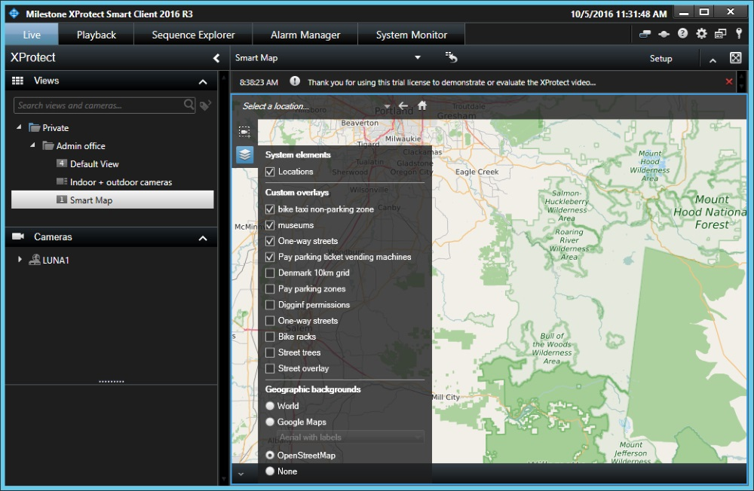The width and height of the screenshot is (754, 491).
Task: Click the back arrow next to the home icon
Action: [x=403, y=106]
